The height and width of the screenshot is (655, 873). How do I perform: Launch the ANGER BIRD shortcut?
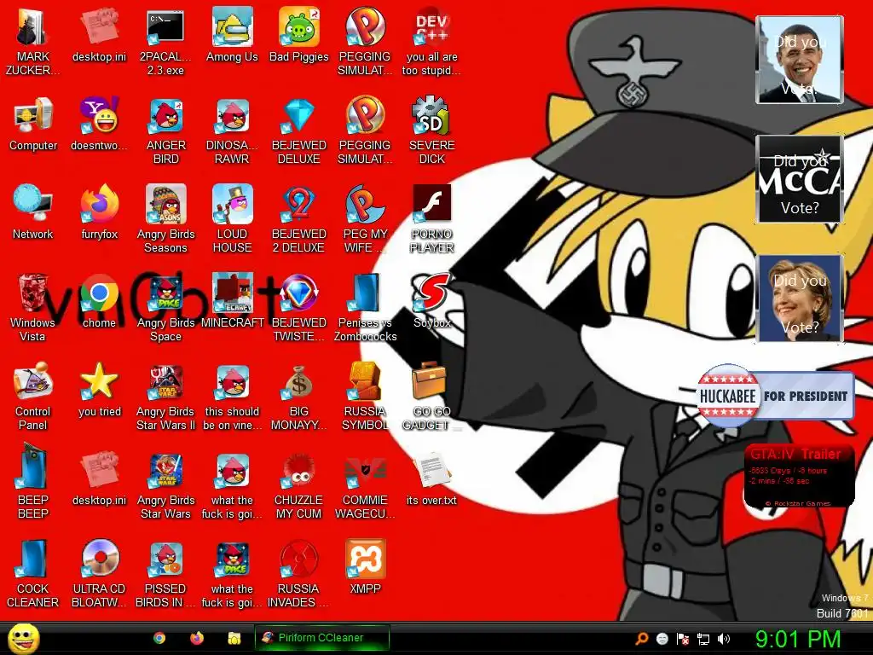[x=166, y=130]
